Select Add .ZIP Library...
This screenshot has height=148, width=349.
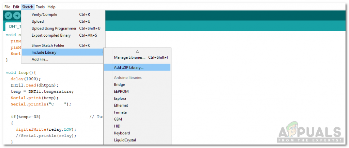click(x=137, y=68)
